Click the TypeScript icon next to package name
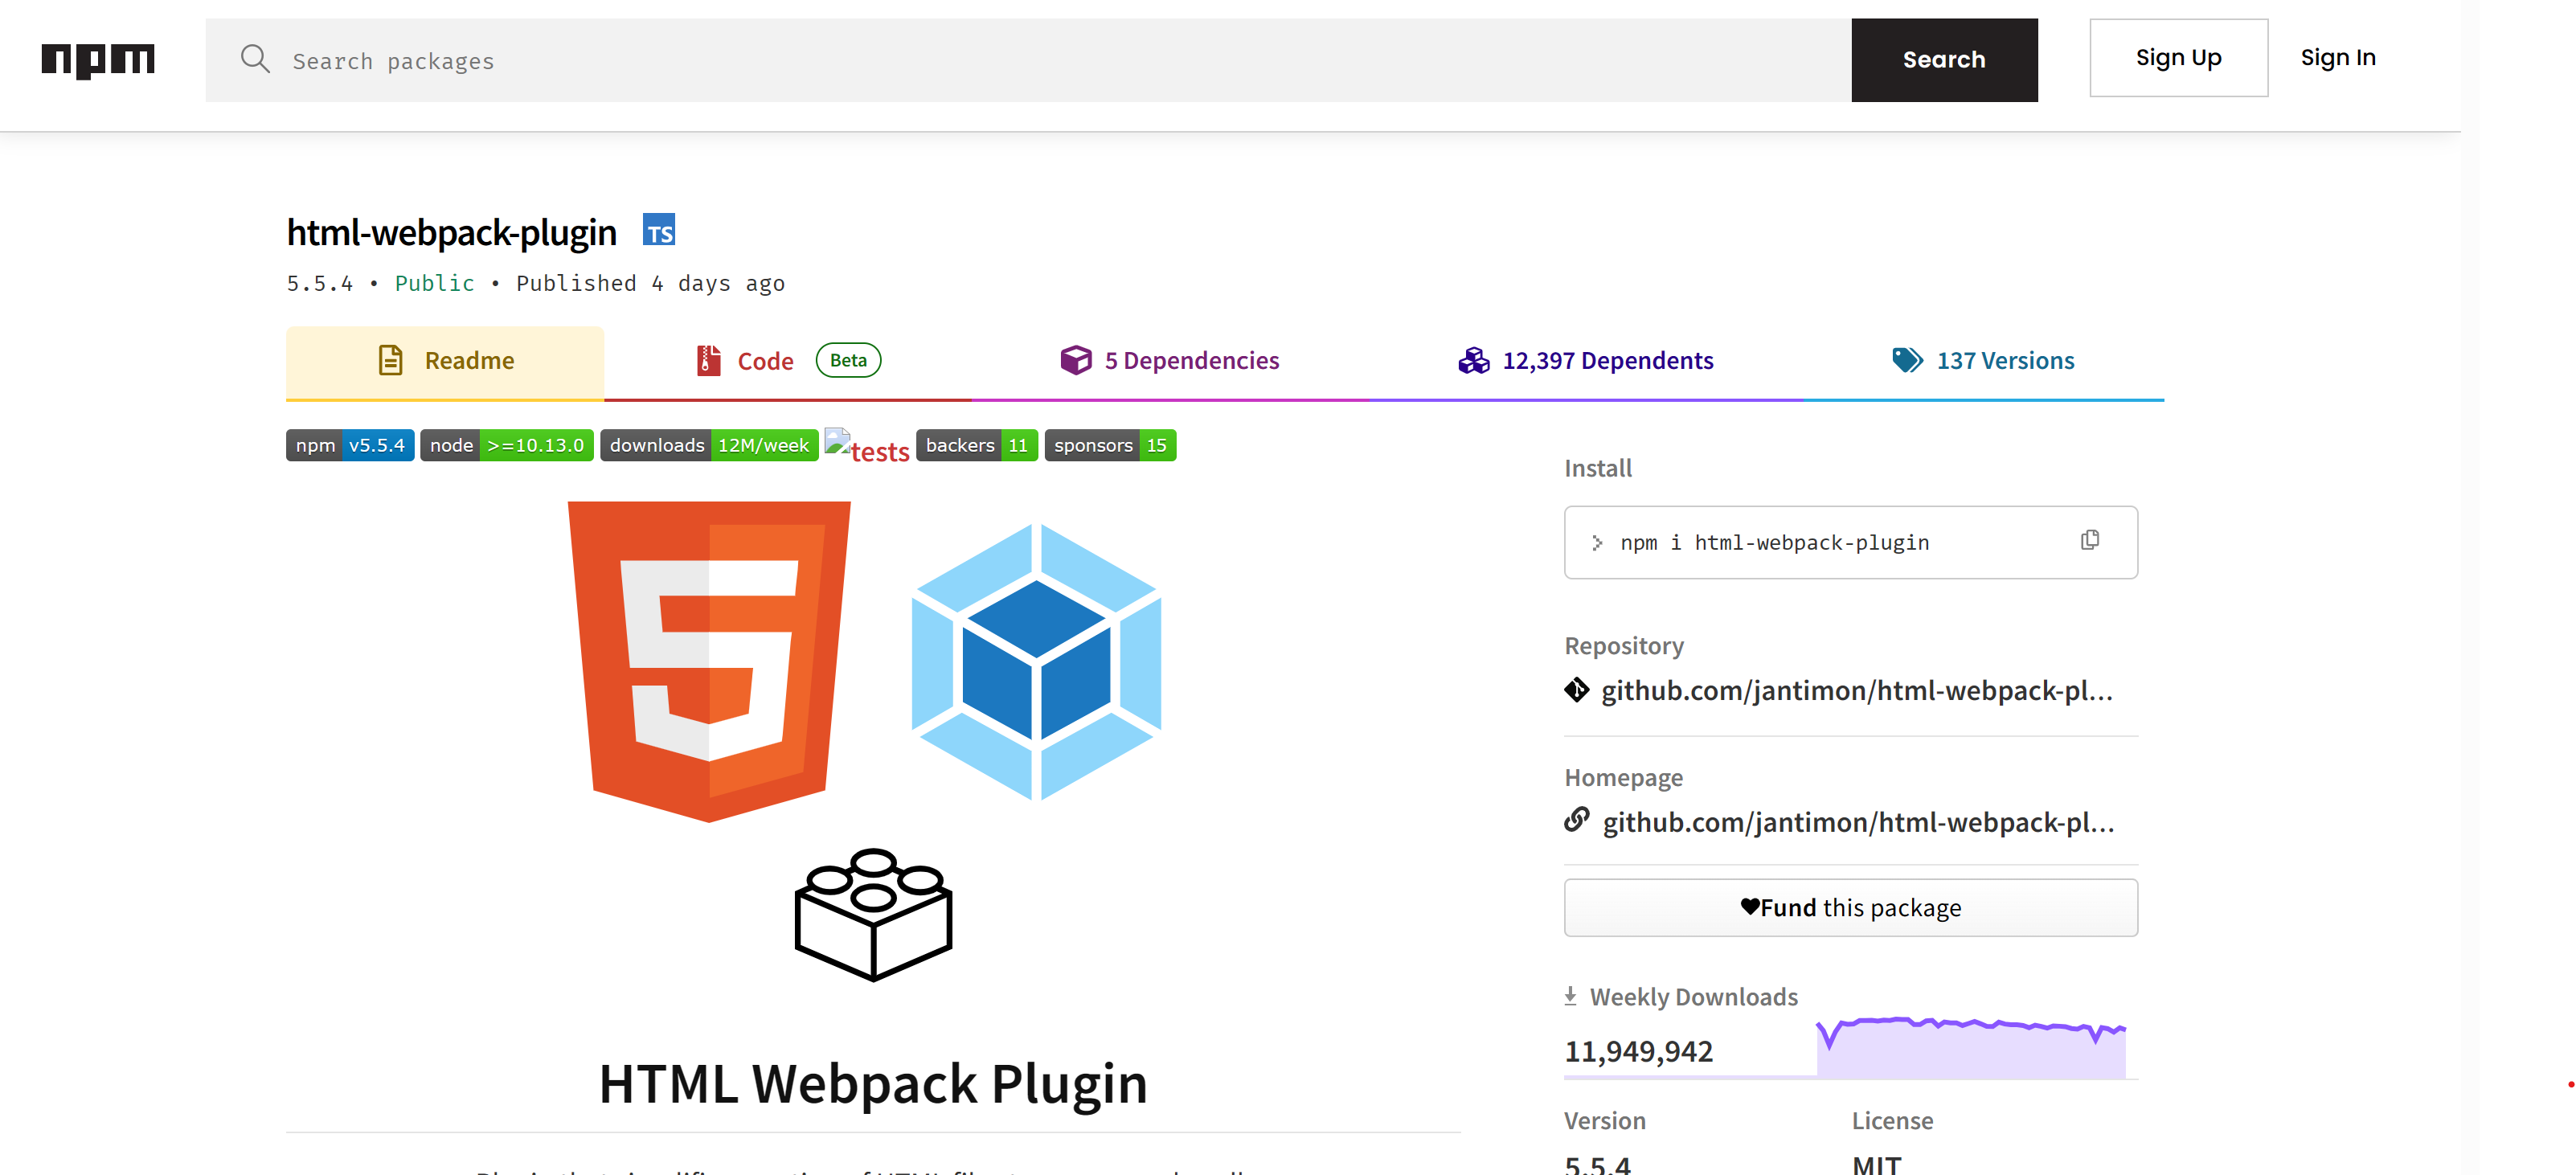Viewport: 2576px width, 1175px height. pyautogui.click(x=659, y=231)
